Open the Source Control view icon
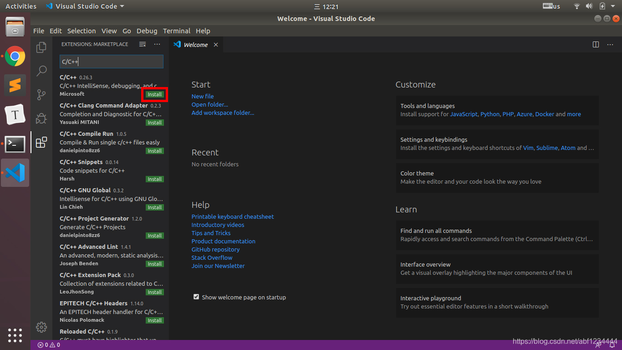 [x=41, y=94]
